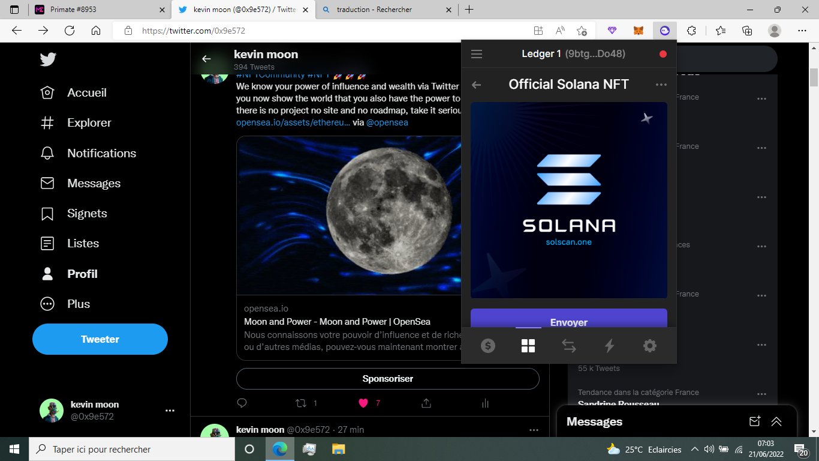Reply to the tweet with comment icon
This screenshot has height=461, width=819.
coord(242,403)
